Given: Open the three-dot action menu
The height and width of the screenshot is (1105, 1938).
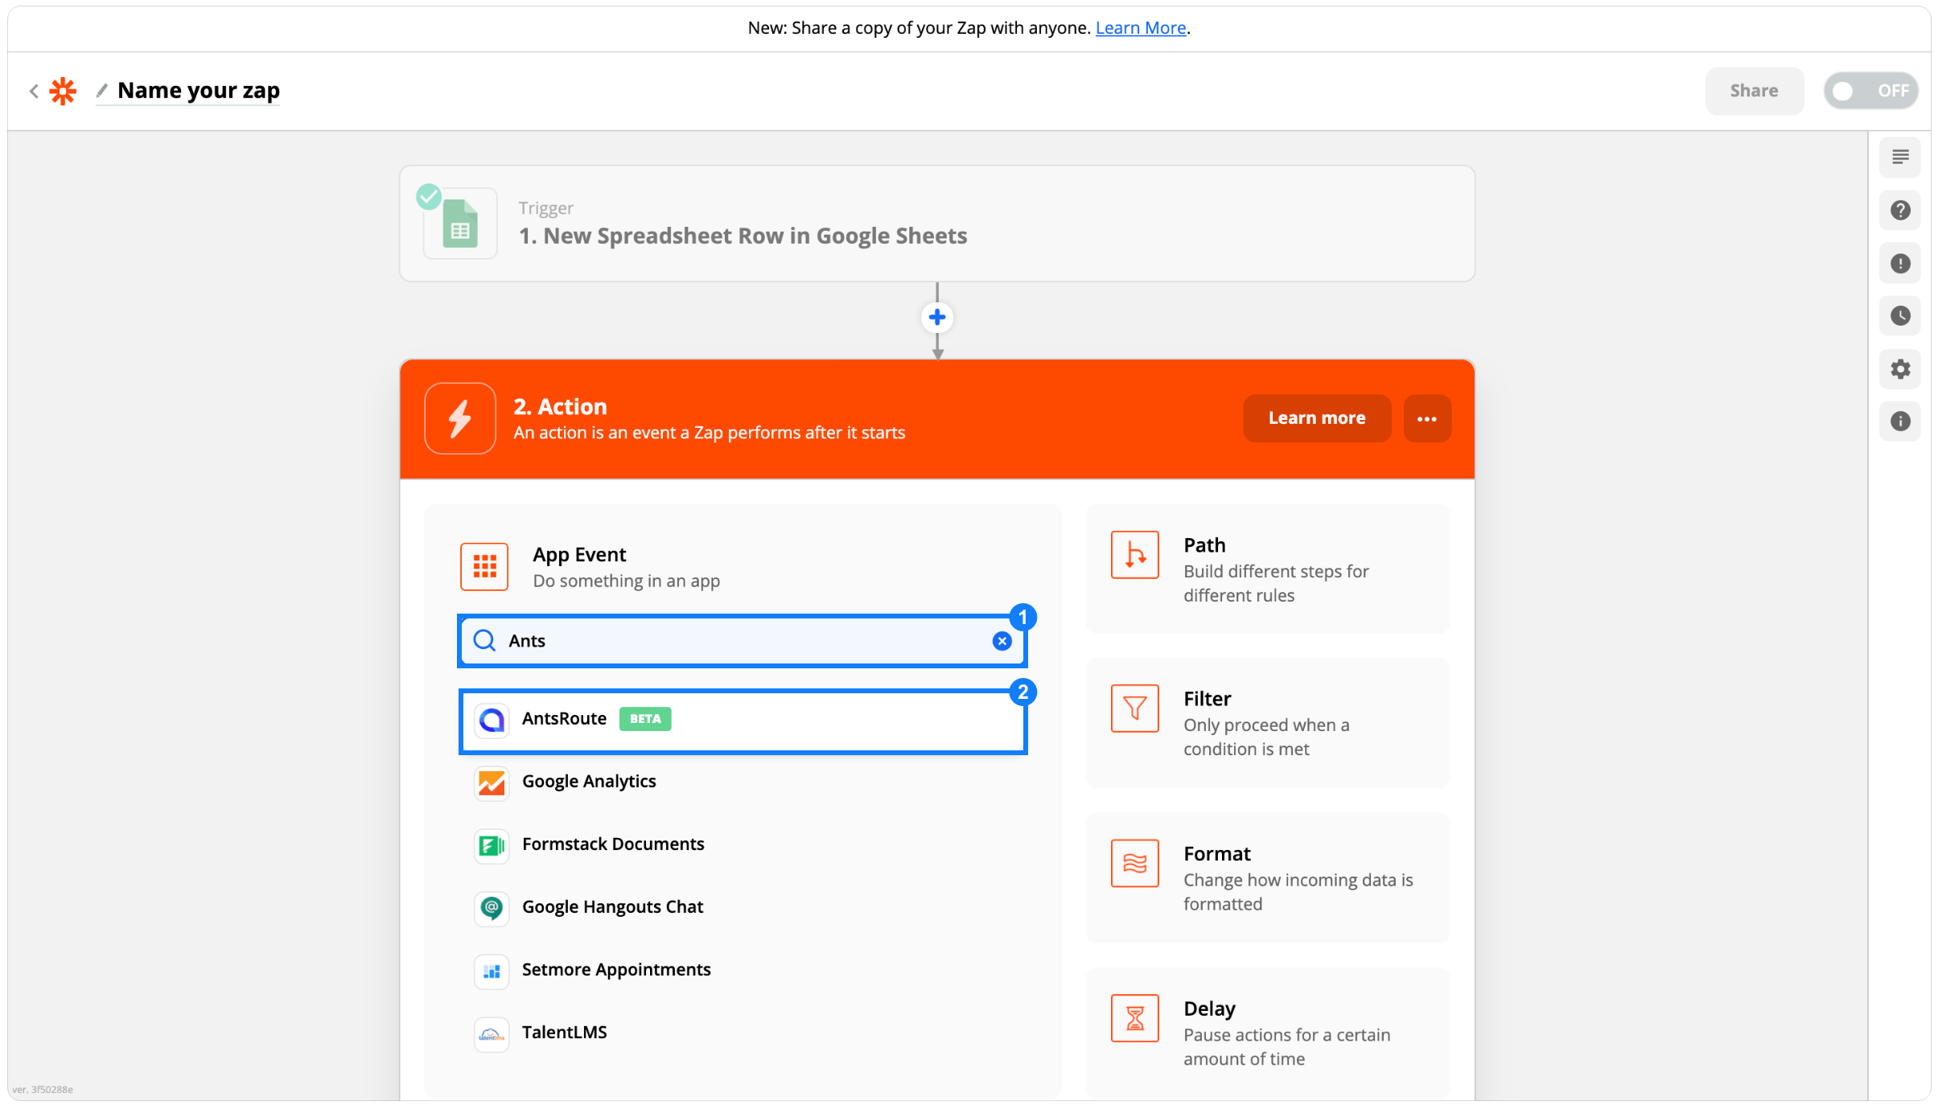Looking at the screenshot, I should click(1427, 418).
